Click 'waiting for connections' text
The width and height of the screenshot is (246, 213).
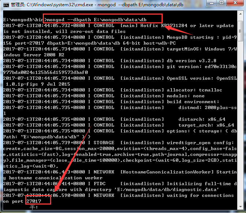coord(200,195)
